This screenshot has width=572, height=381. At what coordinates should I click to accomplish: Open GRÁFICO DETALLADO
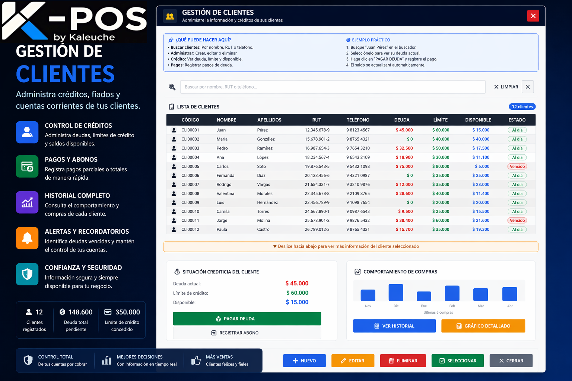click(483, 326)
